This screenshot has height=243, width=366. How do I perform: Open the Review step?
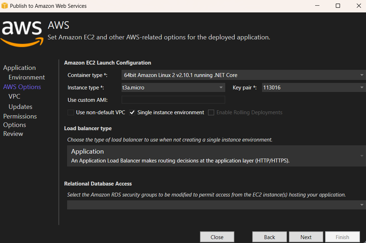pyautogui.click(x=13, y=134)
